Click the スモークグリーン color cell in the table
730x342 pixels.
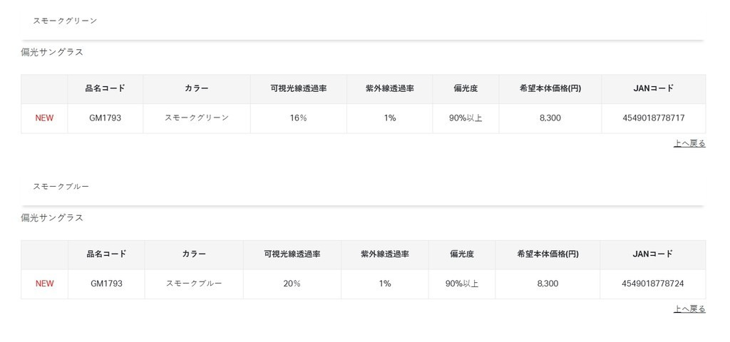click(197, 118)
